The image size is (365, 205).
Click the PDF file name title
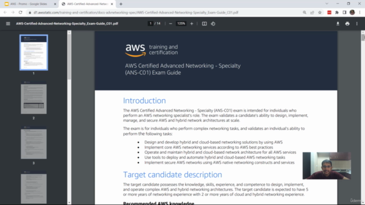(67, 23)
